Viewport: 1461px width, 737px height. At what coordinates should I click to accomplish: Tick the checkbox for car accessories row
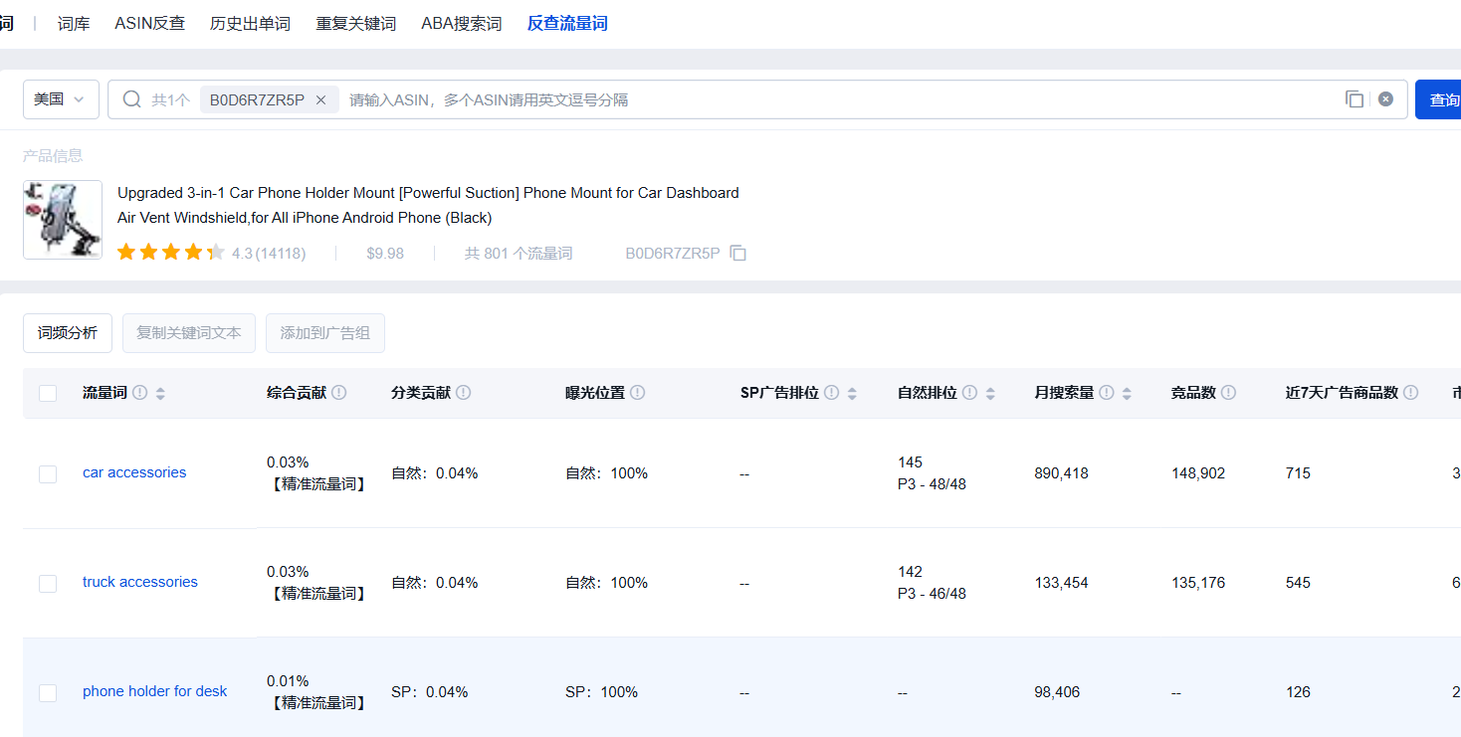coord(48,474)
